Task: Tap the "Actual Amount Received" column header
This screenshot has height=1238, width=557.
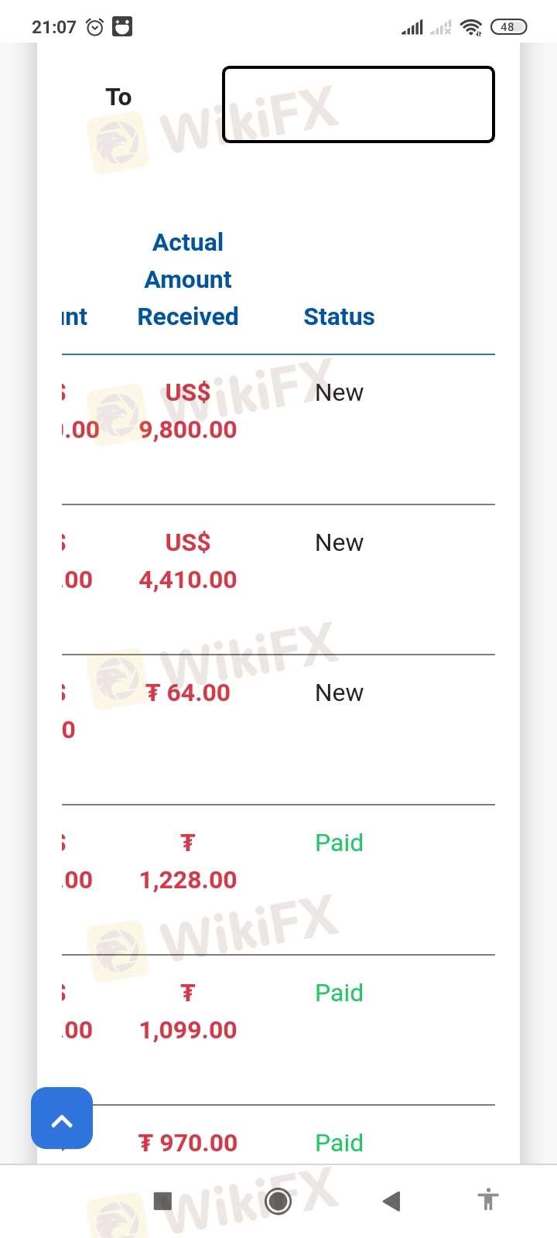Action: pyautogui.click(x=188, y=279)
